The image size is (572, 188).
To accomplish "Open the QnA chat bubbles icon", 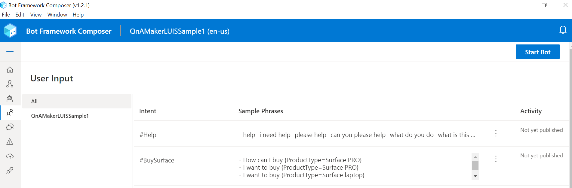I will [10, 127].
